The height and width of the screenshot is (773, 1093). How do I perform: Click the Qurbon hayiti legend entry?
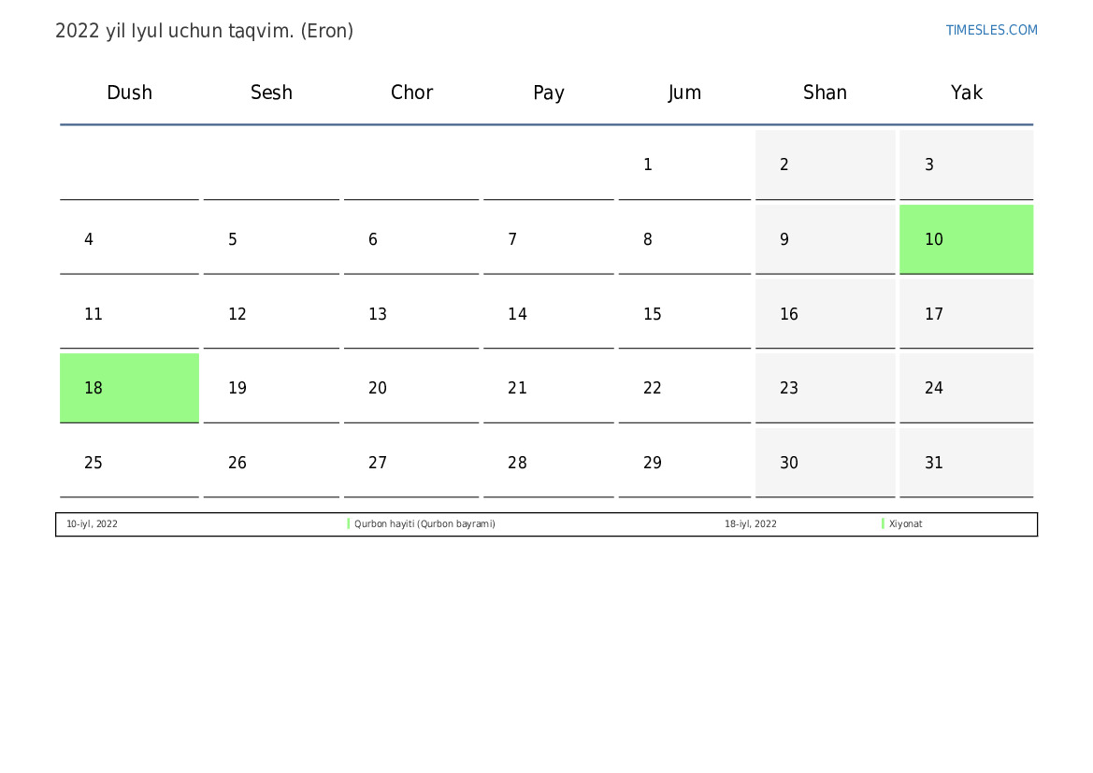(424, 524)
